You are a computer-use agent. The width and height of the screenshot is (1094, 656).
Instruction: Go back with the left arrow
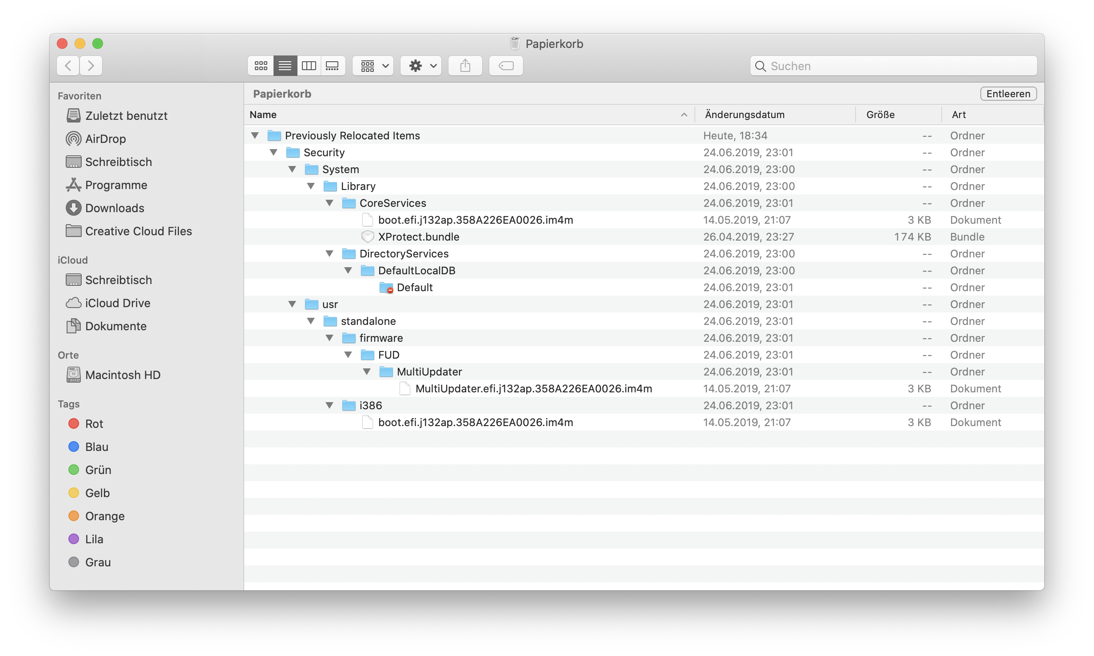coord(68,66)
